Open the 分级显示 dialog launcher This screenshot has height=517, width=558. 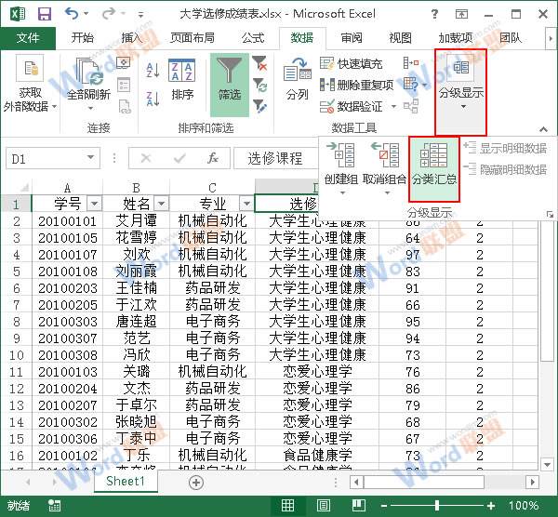click(550, 214)
